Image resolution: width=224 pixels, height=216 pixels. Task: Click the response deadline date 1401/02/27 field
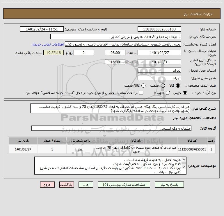click(159, 52)
